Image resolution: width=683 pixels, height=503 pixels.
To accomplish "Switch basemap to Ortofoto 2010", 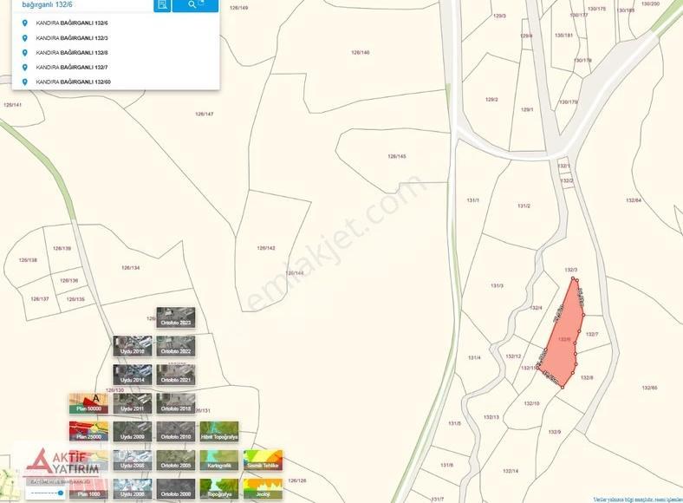I will (x=176, y=432).
